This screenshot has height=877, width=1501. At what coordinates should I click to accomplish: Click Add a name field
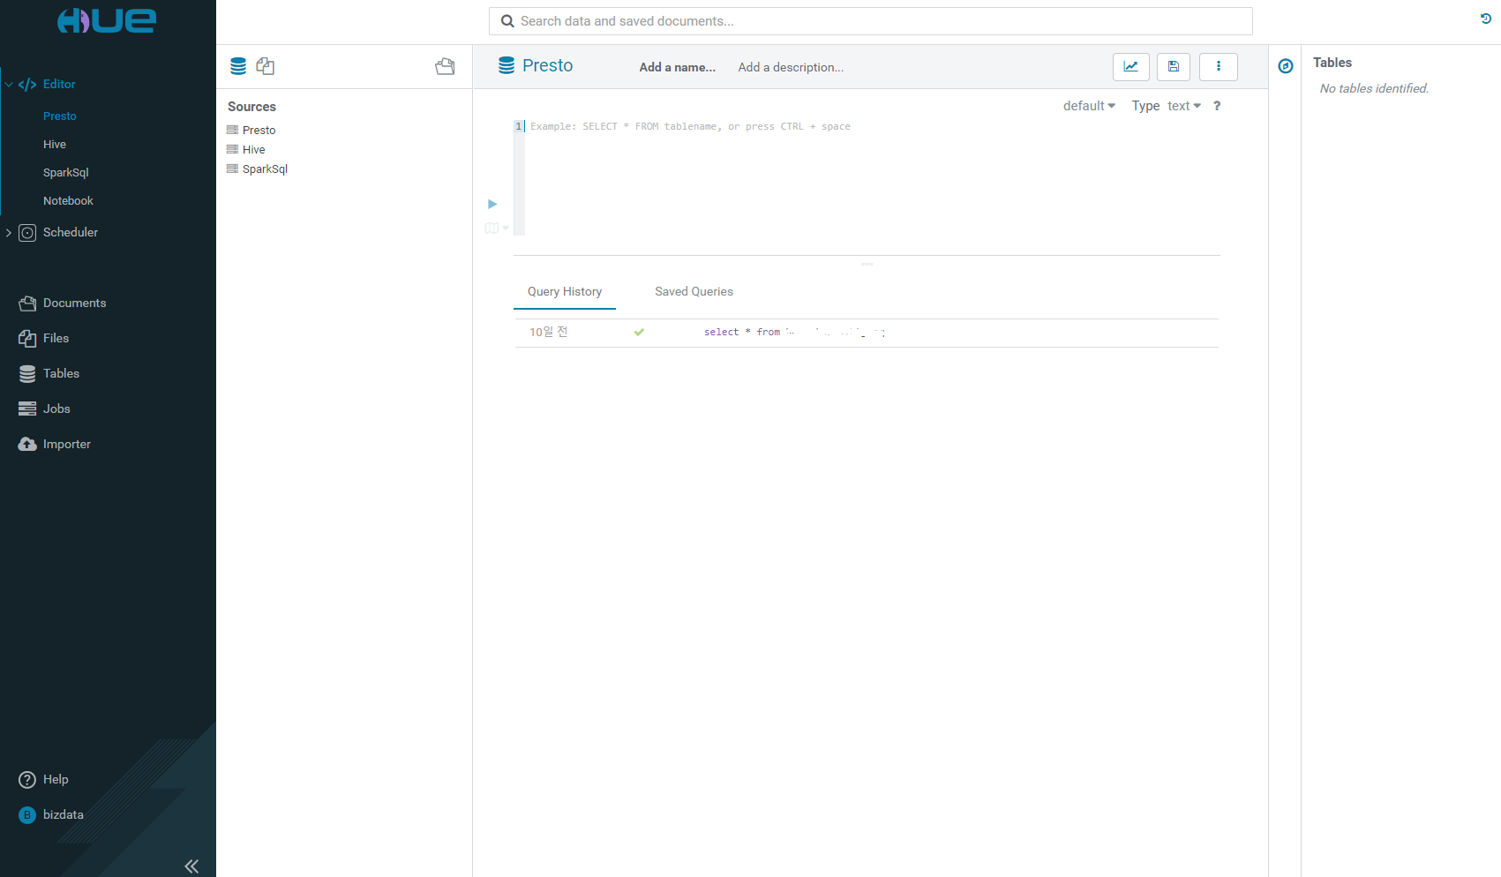tap(678, 67)
